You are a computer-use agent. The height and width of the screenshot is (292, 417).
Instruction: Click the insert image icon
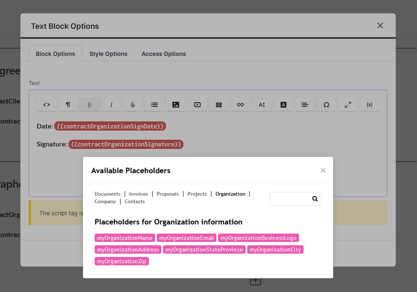[x=176, y=105]
